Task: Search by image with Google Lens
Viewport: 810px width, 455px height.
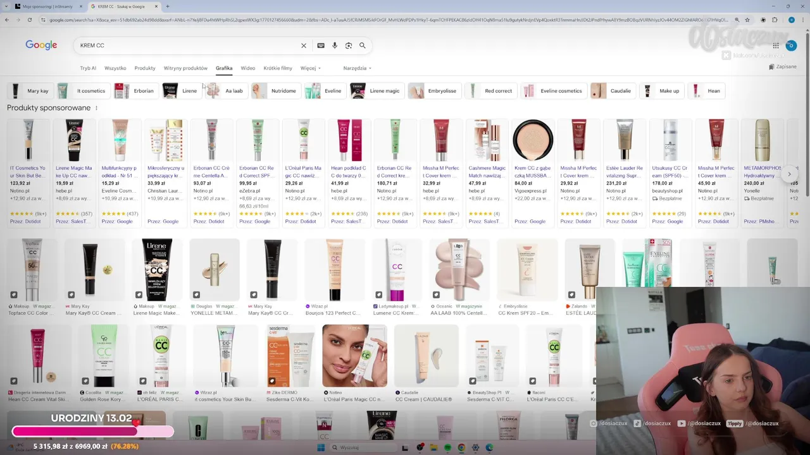Action: pyautogui.click(x=349, y=45)
